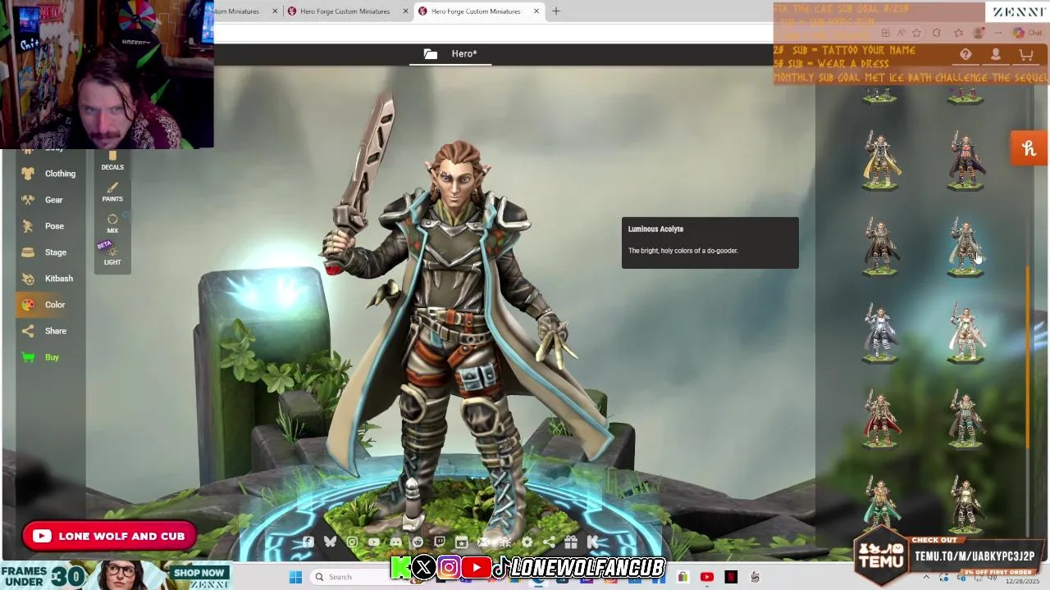Add page to favorites with star icon

pyautogui.click(x=916, y=34)
